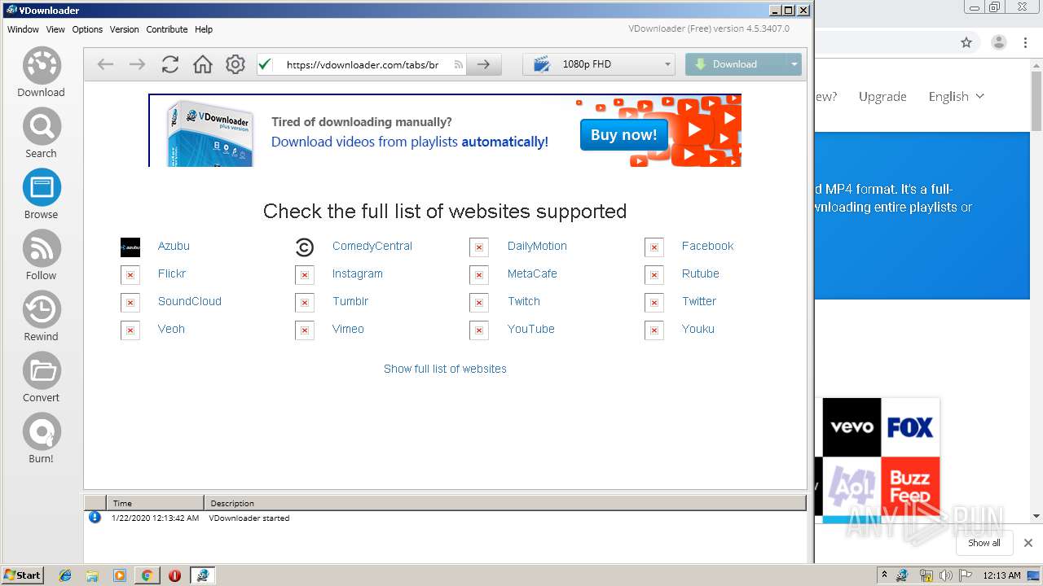Open Chrome from the taskbar
This screenshot has width=1043, height=586.
[x=147, y=575]
